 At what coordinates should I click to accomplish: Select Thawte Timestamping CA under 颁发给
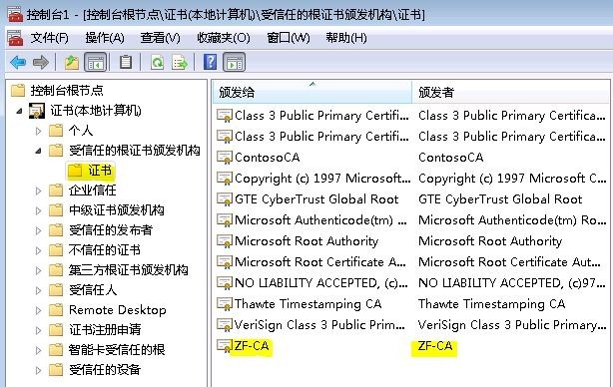(x=307, y=304)
